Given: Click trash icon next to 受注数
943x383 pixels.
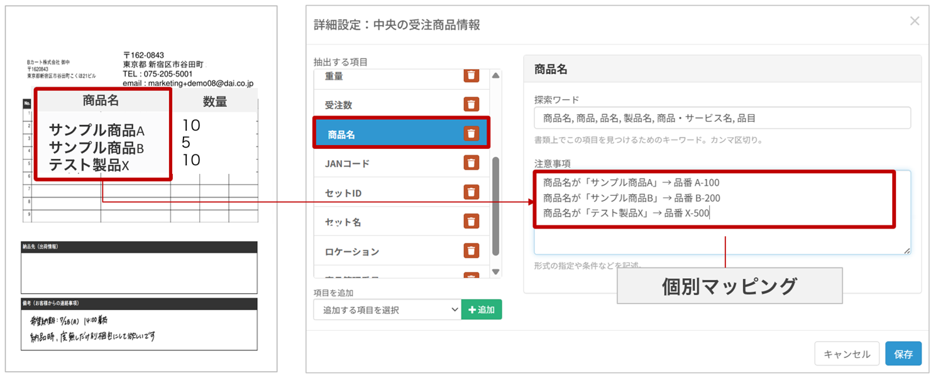Looking at the screenshot, I should click(x=472, y=104).
